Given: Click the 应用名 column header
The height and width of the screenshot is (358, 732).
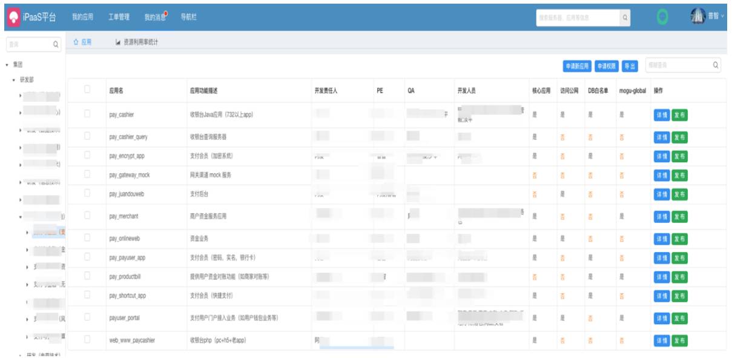Looking at the screenshot, I should click(x=116, y=90).
